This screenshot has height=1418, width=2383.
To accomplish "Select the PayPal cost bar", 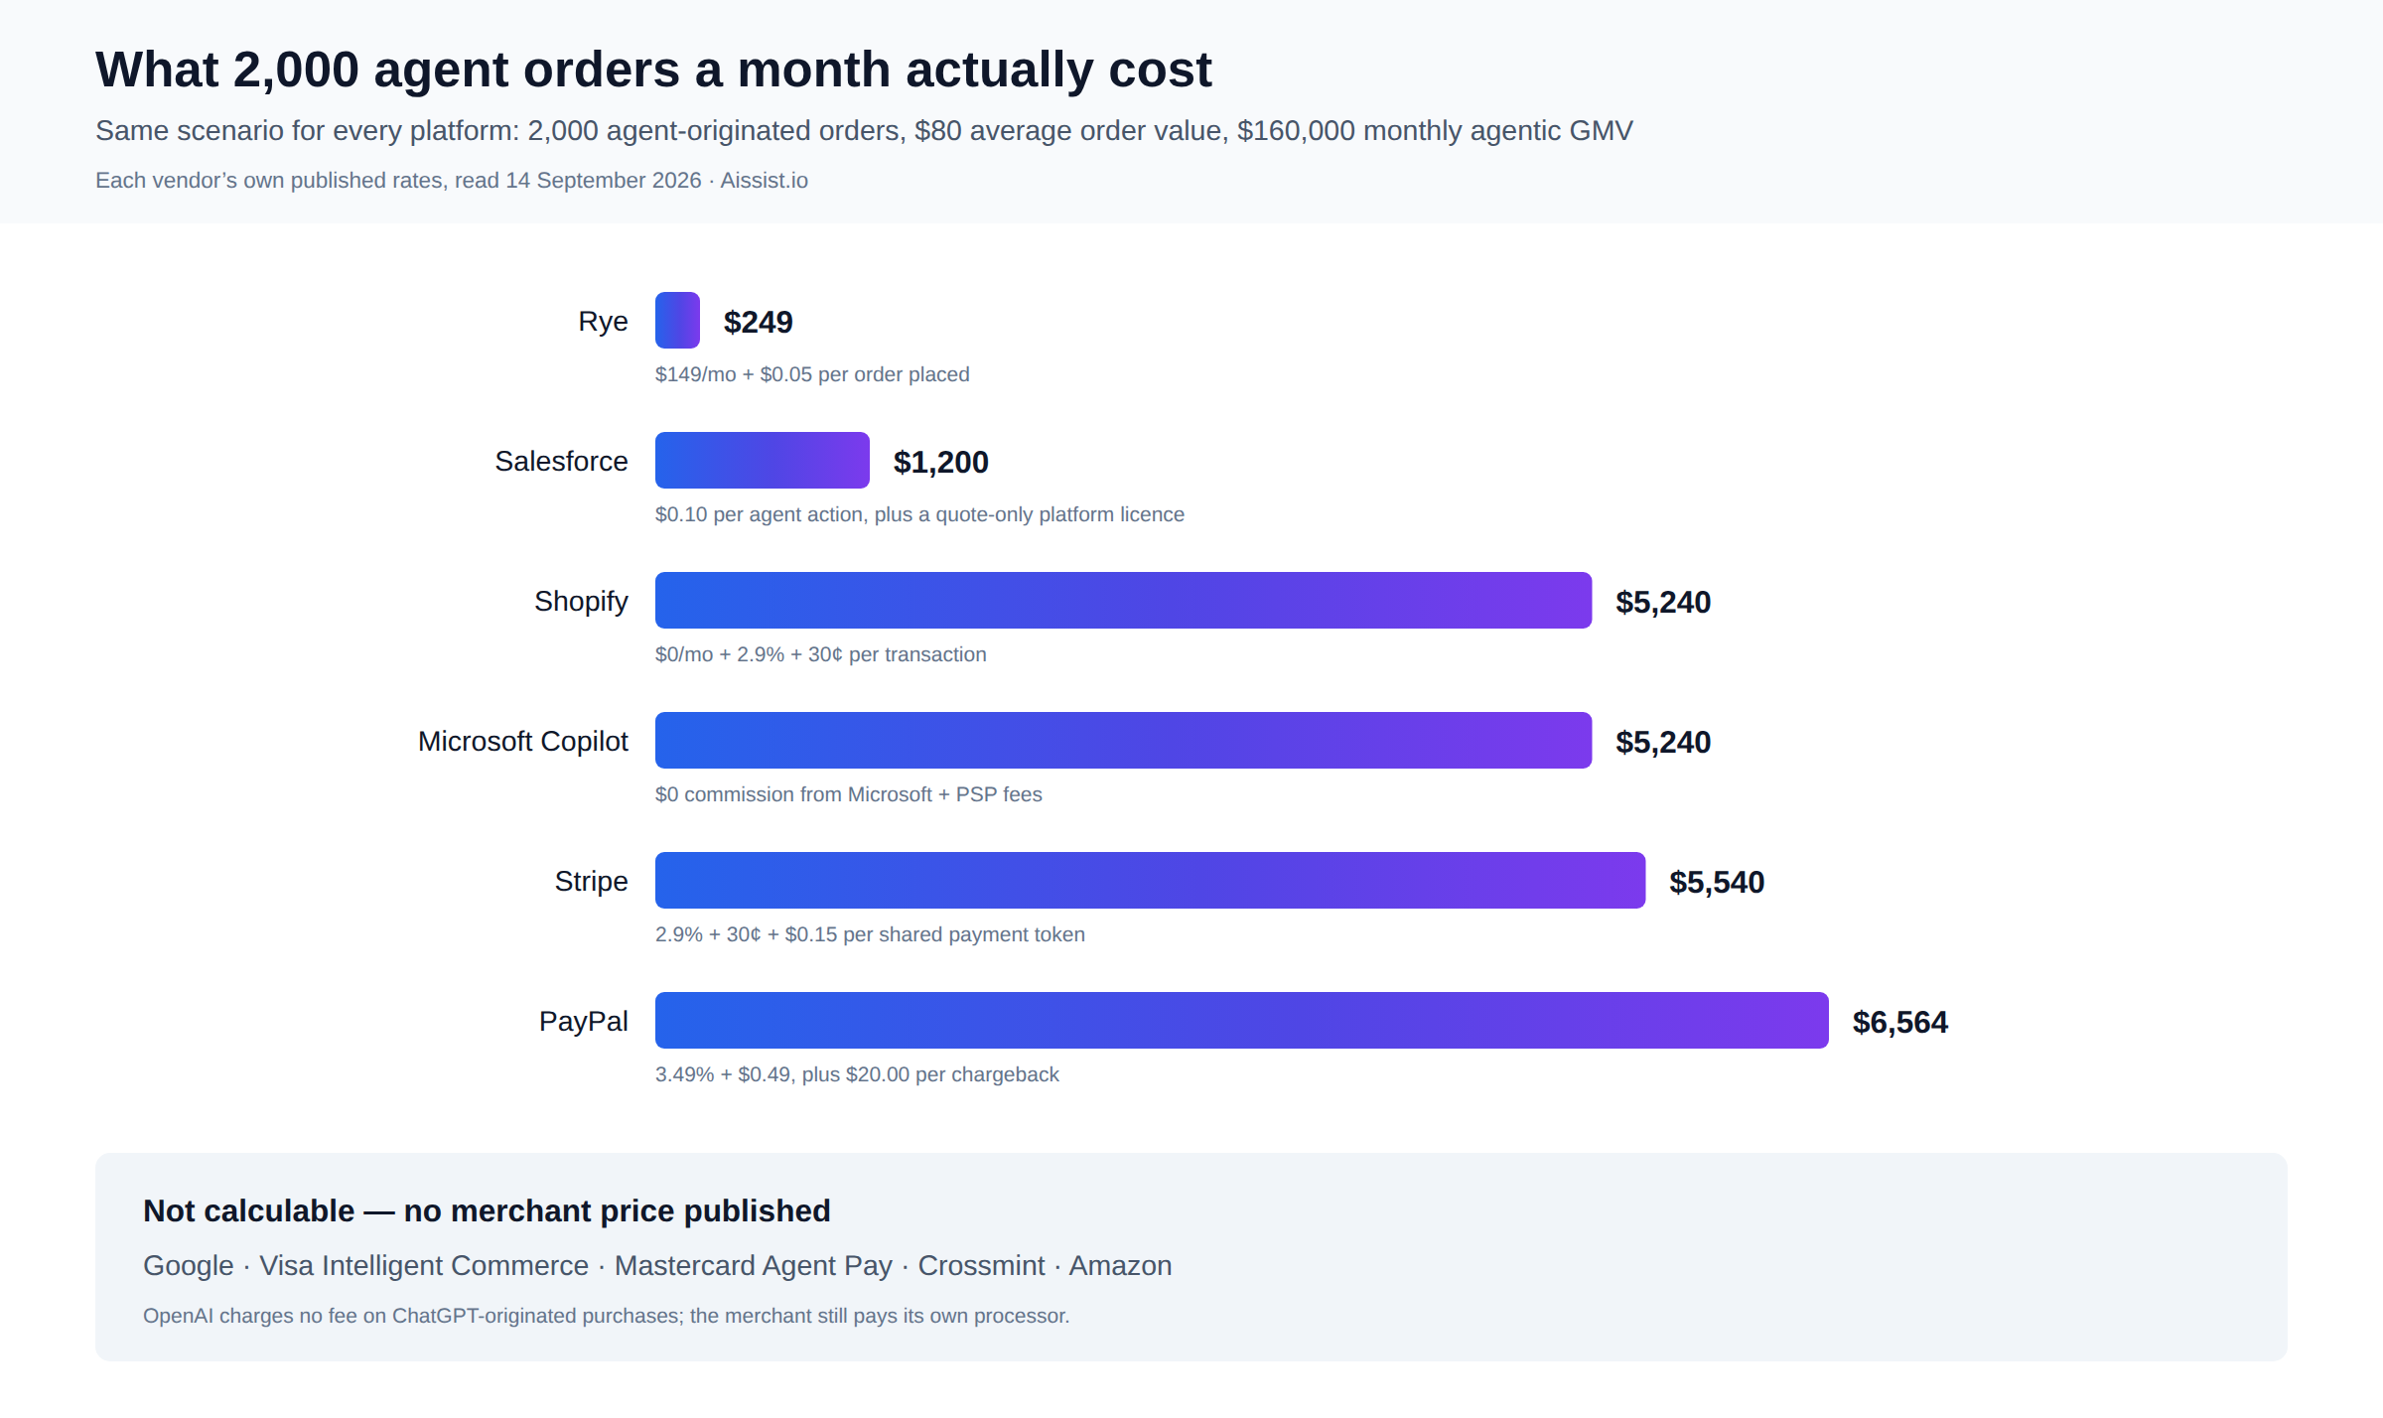I will click(1242, 1020).
